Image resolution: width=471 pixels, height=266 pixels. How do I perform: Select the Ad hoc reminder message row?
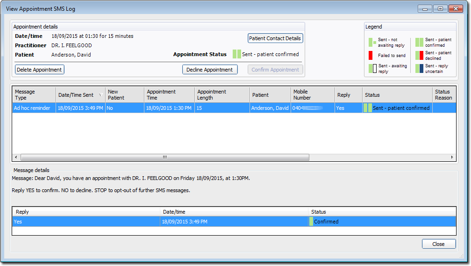(x=32, y=108)
